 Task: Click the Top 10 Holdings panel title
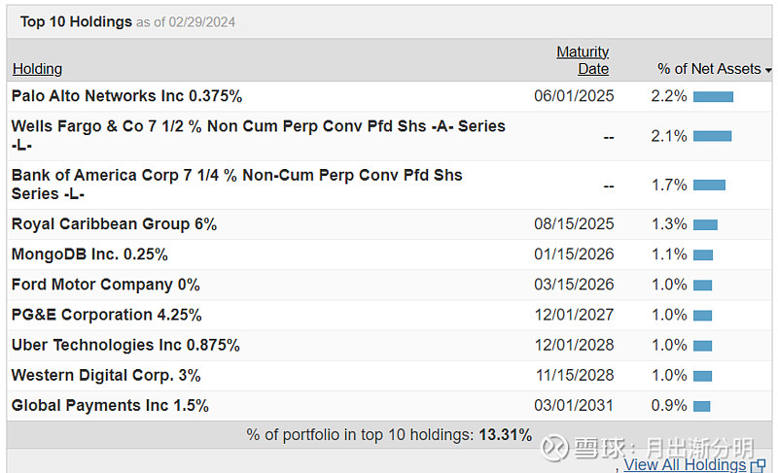(76, 21)
